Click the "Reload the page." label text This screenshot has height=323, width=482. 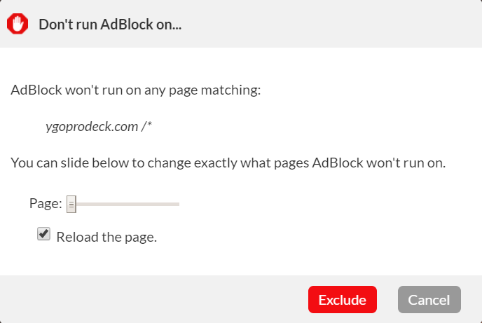point(106,238)
